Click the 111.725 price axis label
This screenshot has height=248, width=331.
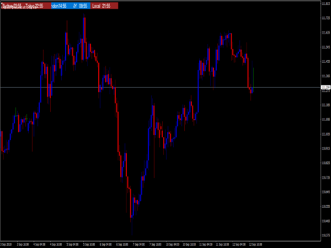click(x=325, y=18)
